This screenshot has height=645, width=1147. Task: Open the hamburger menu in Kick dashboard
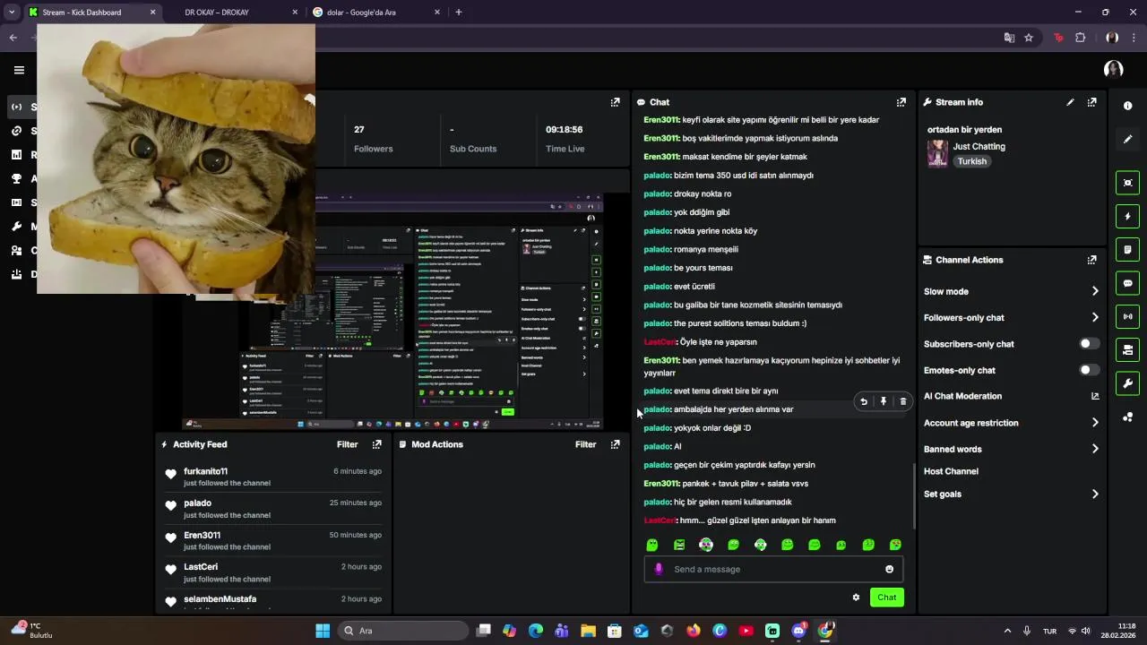pyautogui.click(x=19, y=70)
